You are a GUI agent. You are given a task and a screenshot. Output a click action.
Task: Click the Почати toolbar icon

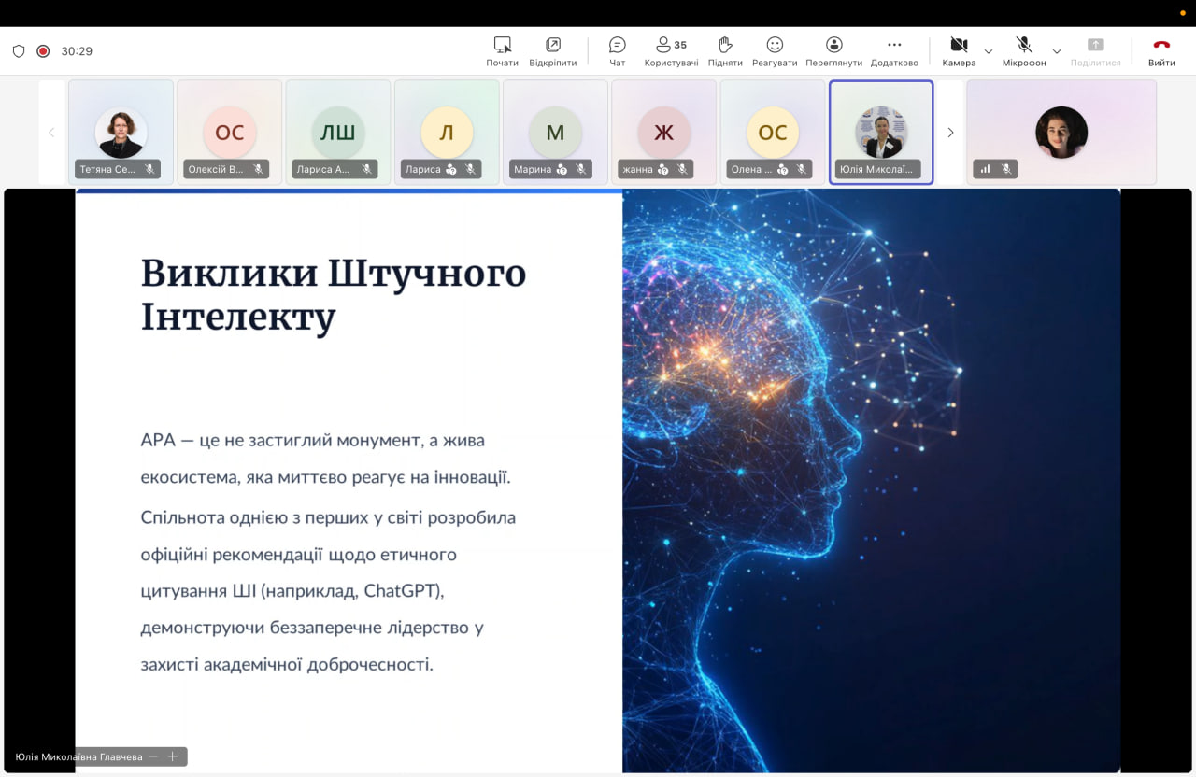502,50
